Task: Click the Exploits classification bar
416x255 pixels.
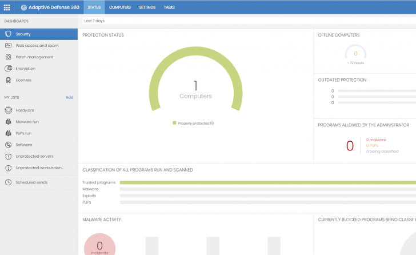Action: coord(267,196)
